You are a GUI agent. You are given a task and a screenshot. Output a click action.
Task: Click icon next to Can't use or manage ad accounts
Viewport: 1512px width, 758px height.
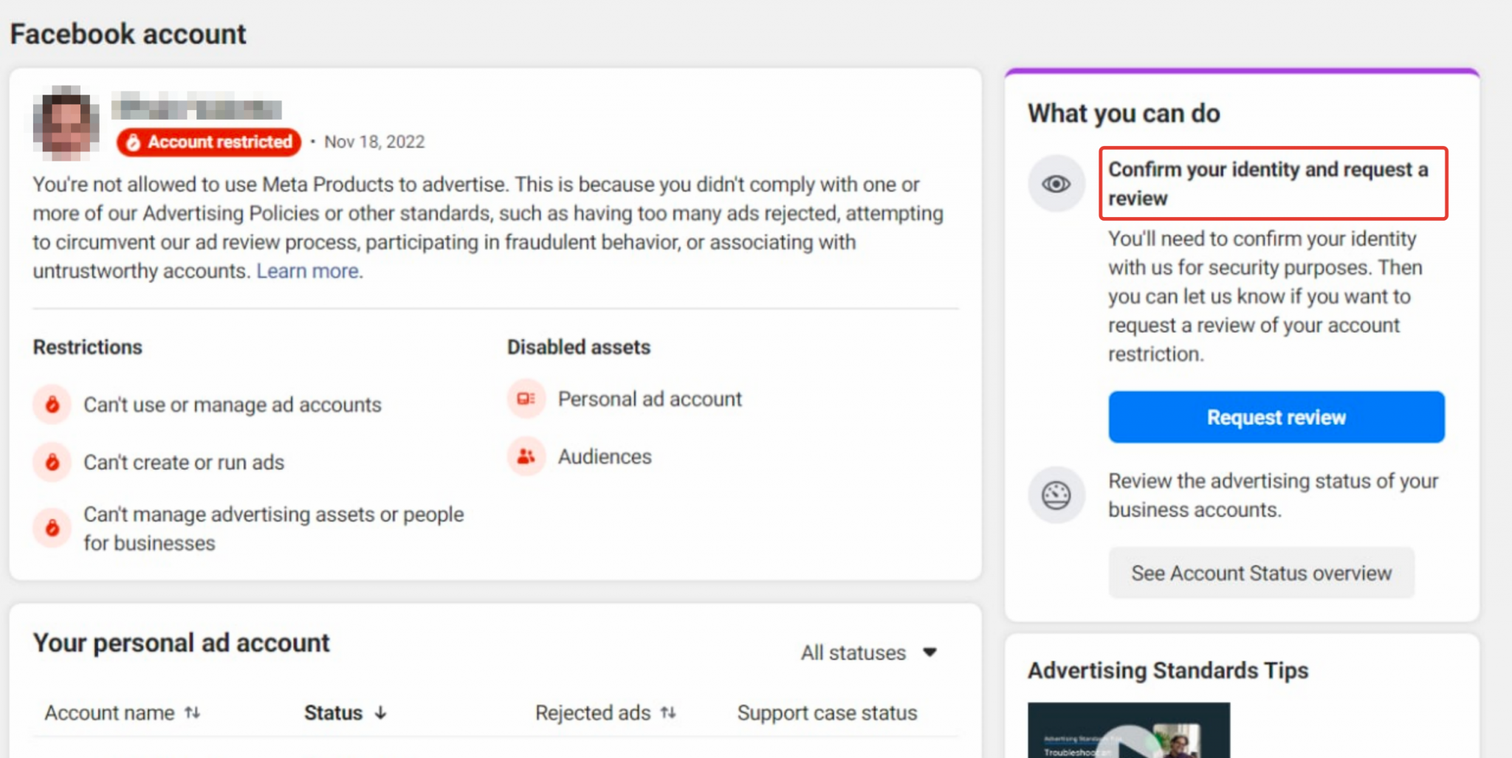tap(52, 404)
